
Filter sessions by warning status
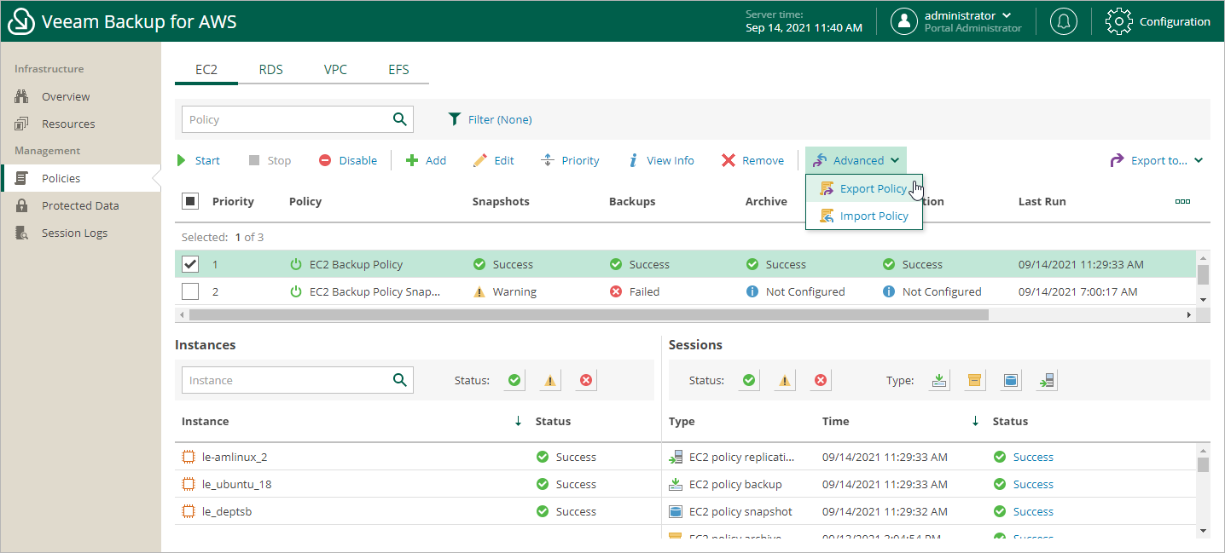click(785, 380)
